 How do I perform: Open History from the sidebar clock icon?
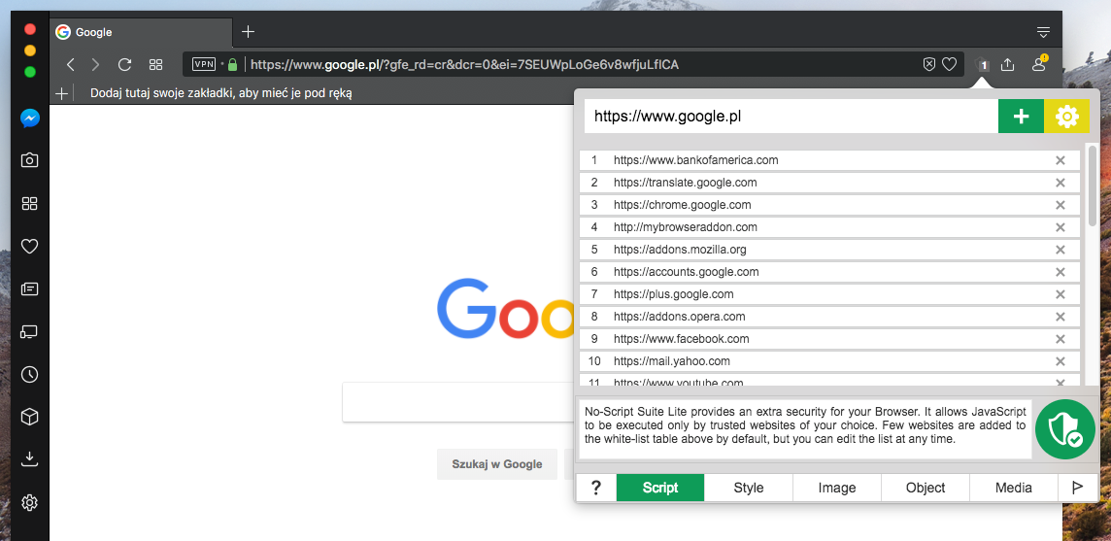click(x=30, y=374)
